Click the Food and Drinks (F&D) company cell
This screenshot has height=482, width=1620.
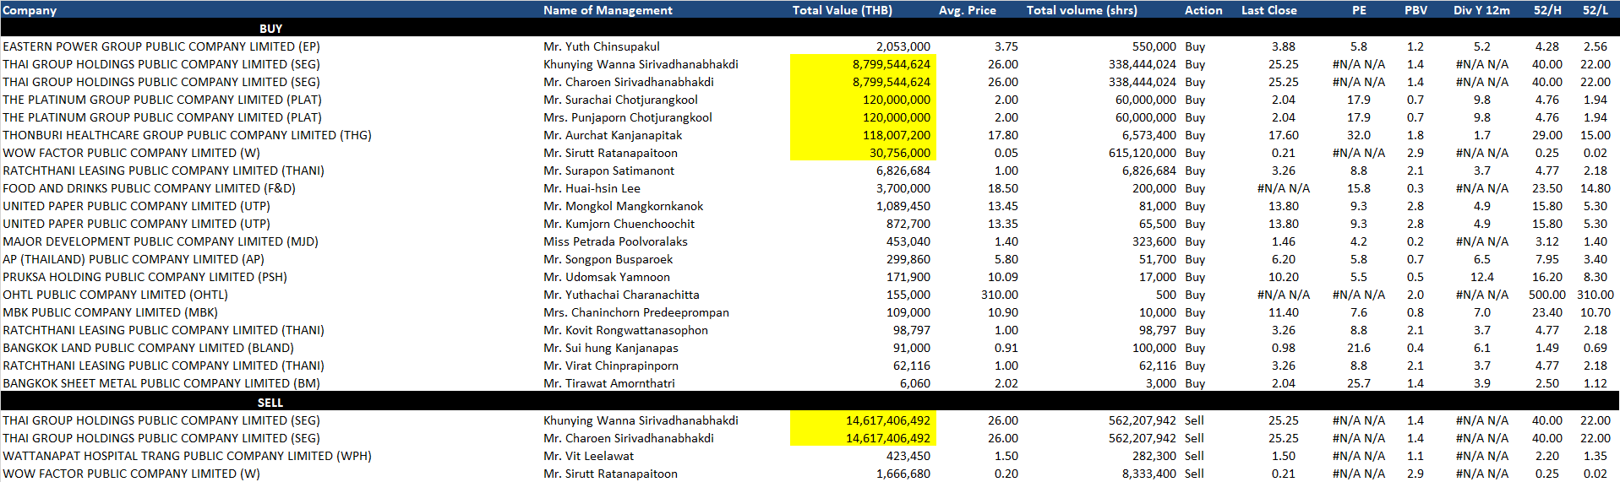coord(150,188)
